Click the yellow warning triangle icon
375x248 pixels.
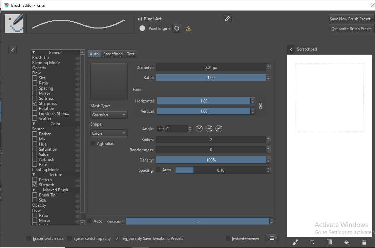coord(188,28)
